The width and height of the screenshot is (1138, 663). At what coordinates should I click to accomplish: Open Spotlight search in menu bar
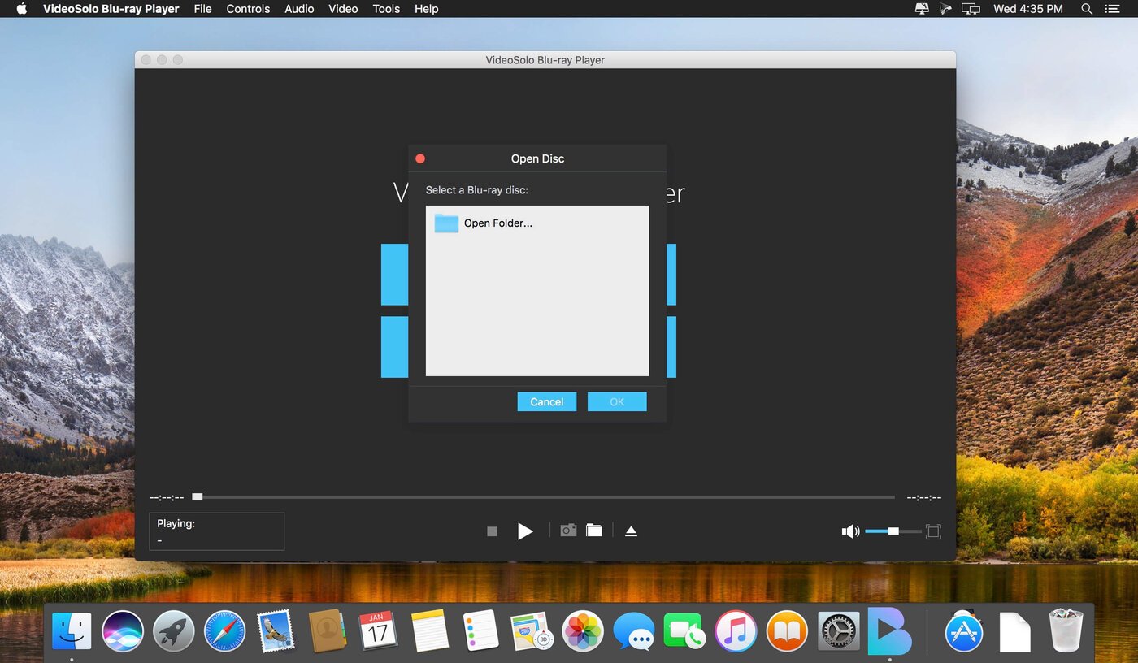pos(1087,9)
